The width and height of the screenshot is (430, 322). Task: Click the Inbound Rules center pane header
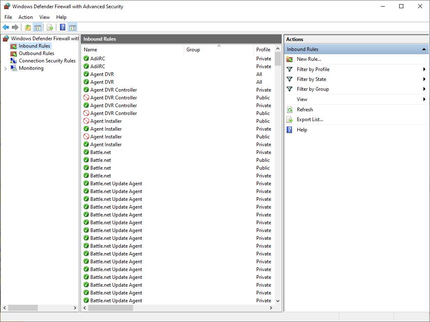pyautogui.click(x=181, y=39)
